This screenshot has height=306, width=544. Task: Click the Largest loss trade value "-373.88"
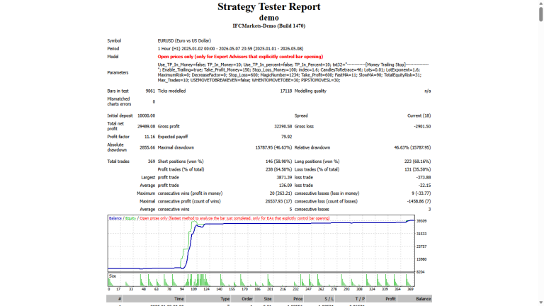424,178
